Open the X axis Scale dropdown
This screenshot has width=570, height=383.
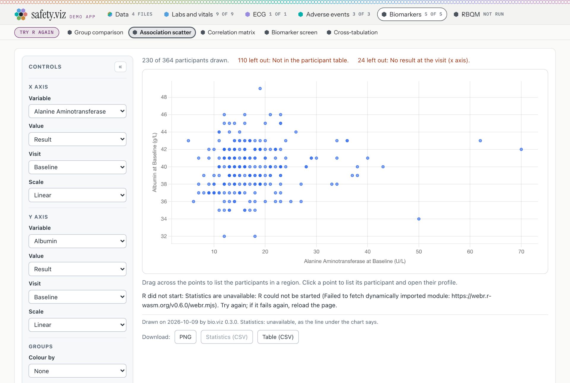(x=77, y=195)
